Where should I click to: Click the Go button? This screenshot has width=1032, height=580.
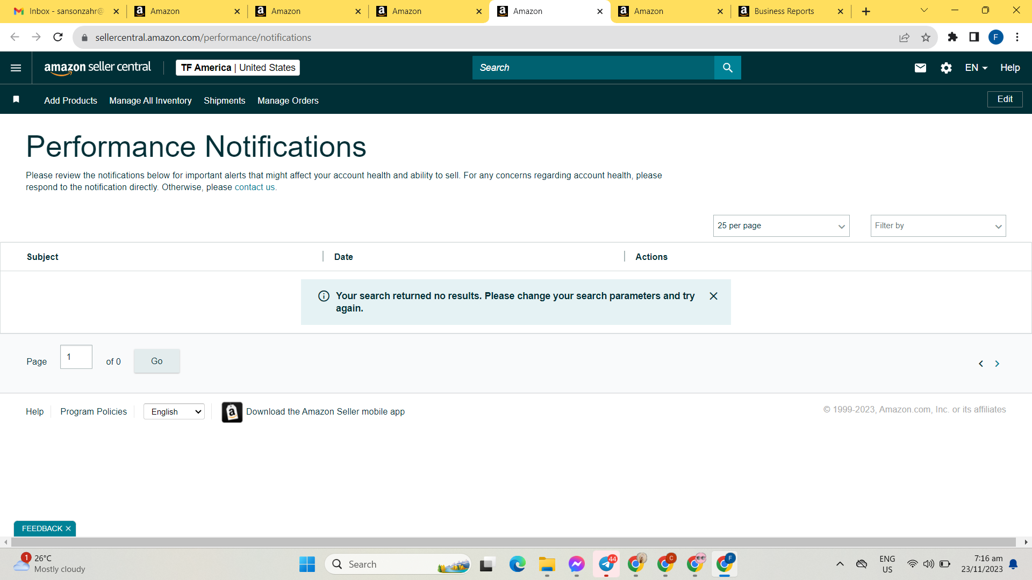pyautogui.click(x=157, y=361)
